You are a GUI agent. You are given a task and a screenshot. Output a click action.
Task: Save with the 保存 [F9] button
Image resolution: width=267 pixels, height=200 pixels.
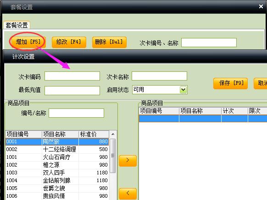[230, 83]
